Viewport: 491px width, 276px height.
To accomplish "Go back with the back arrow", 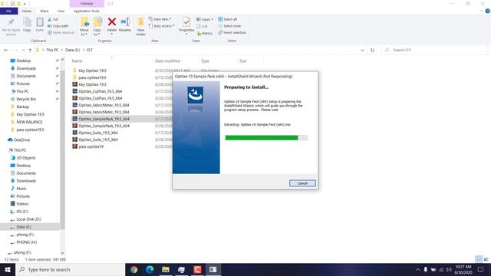I will [6, 50].
